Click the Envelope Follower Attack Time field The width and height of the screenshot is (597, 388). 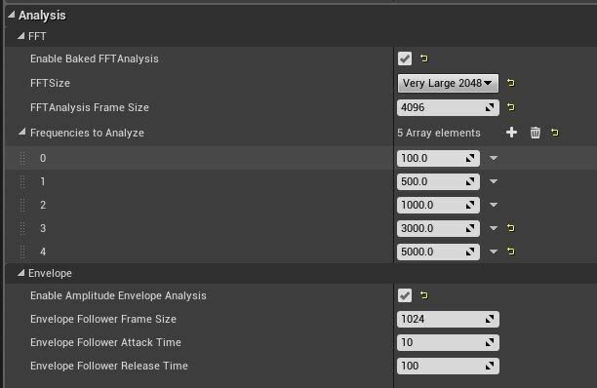(x=448, y=342)
